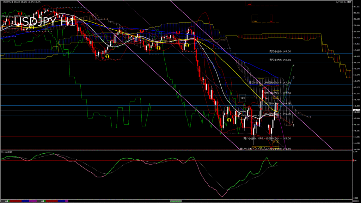Select the 4/7 date label on timeline
Viewport: 361px width, 203px height.
pyautogui.click(x=42, y=201)
